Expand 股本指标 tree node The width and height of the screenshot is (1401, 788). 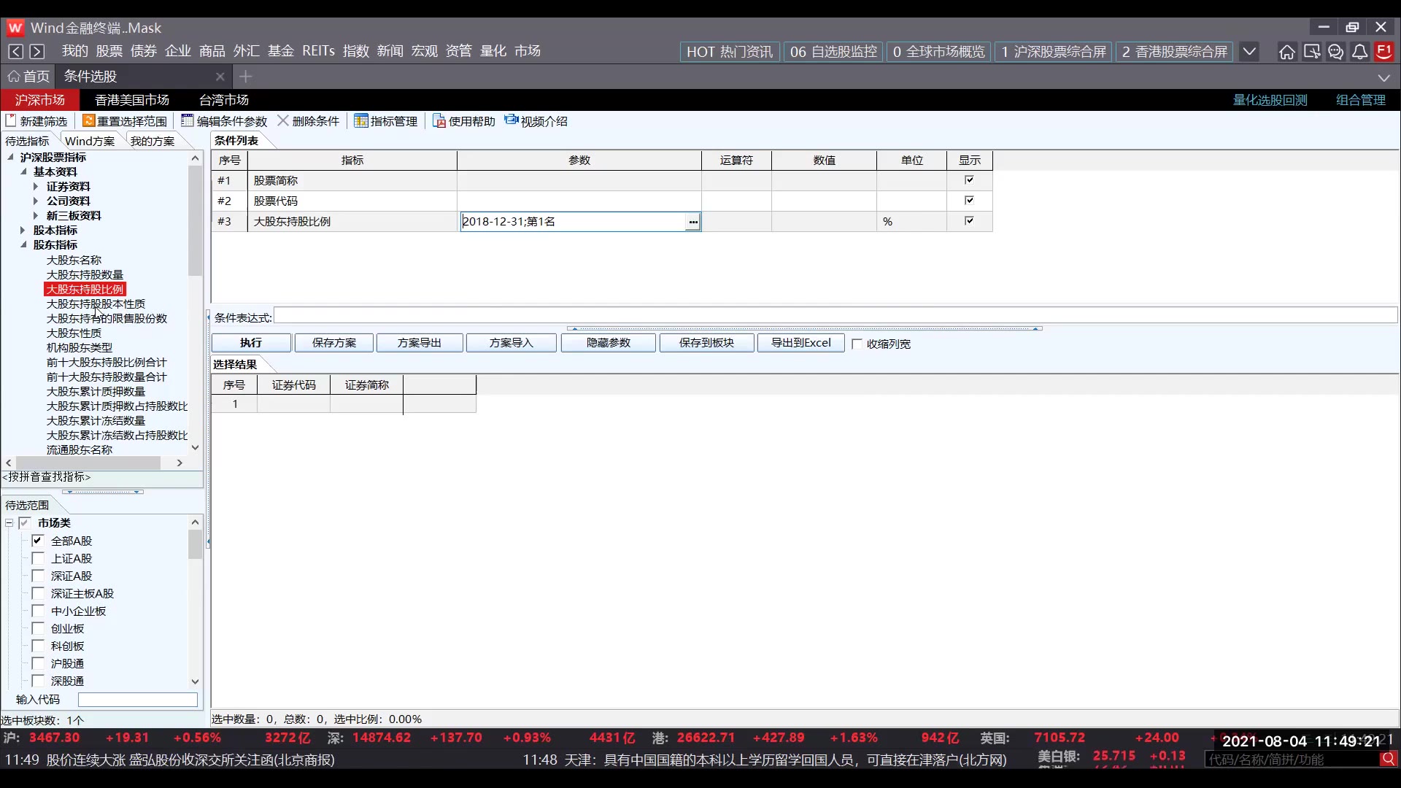click(x=23, y=230)
